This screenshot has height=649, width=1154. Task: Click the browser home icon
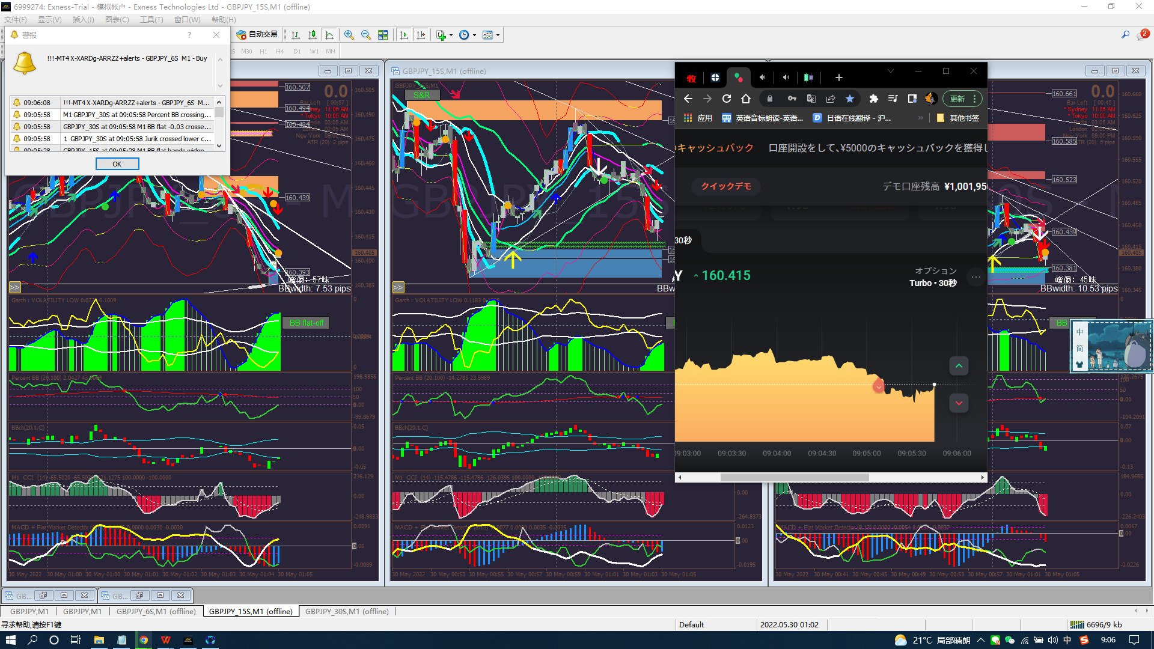click(746, 99)
